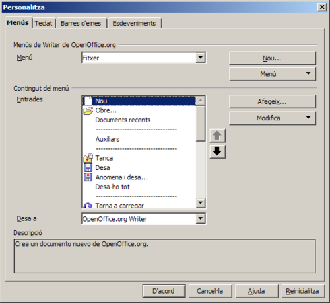The height and width of the screenshot is (303, 330).
Task: Select the separator line below Desa-ho tot
Action: click(139, 196)
